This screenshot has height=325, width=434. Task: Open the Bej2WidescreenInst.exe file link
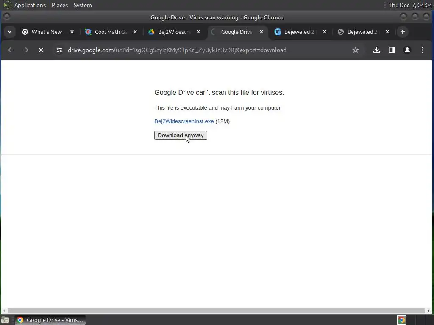(184, 121)
